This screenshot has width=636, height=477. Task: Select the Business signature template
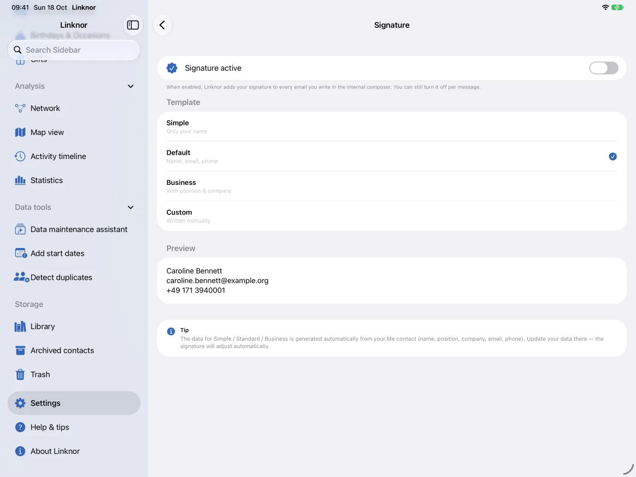click(392, 186)
